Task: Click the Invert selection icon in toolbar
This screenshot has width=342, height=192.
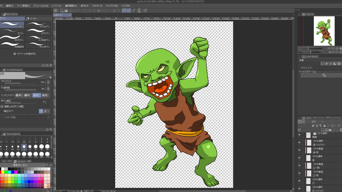Action: 114,10
